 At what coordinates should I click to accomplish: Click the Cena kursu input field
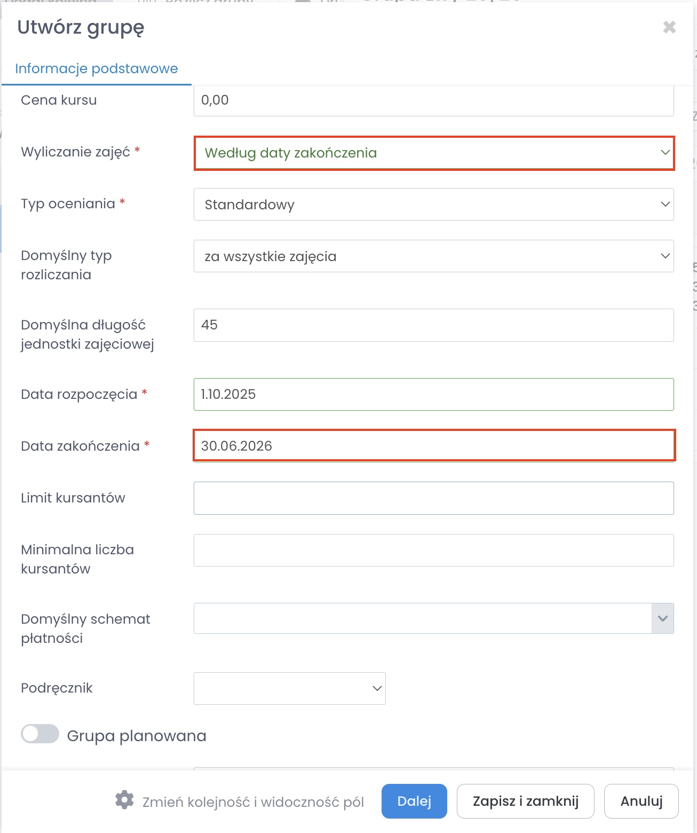click(433, 100)
